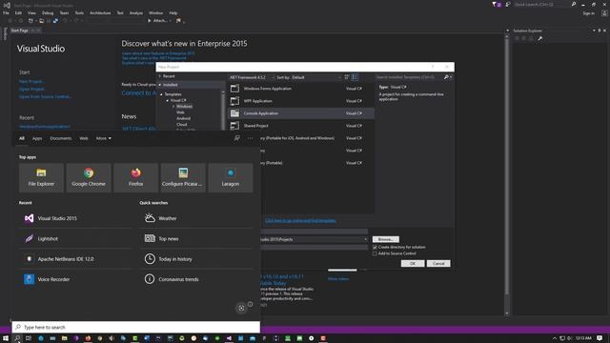Switch to Documents tab in search panel
The width and height of the screenshot is (610, 343).
pyautogui.click(x=61, y=138)
